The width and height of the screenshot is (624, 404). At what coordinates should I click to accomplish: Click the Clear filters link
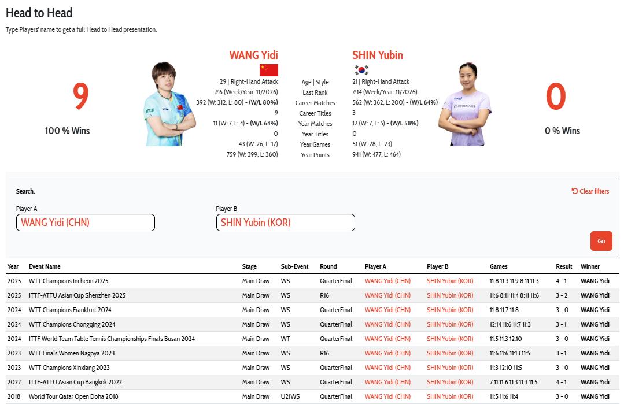[590, 191]
